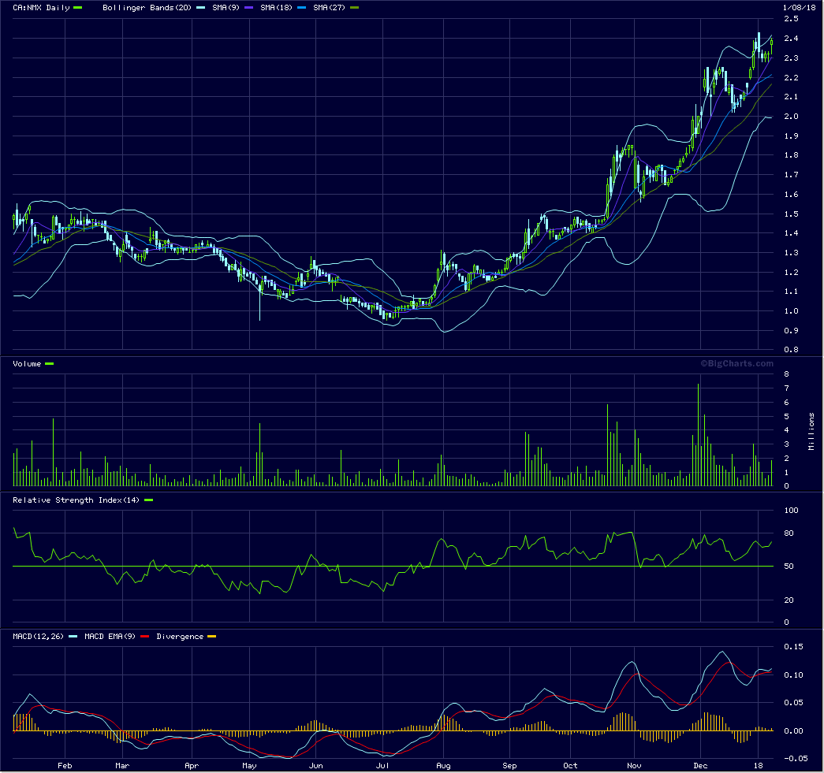Screen dimensions: 824x773
Task: Select the Aug marker on time axis
Action: coord(442,765)
